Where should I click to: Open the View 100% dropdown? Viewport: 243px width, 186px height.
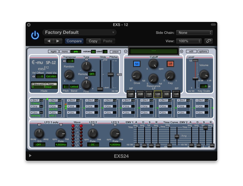click(x=189, y=41)
